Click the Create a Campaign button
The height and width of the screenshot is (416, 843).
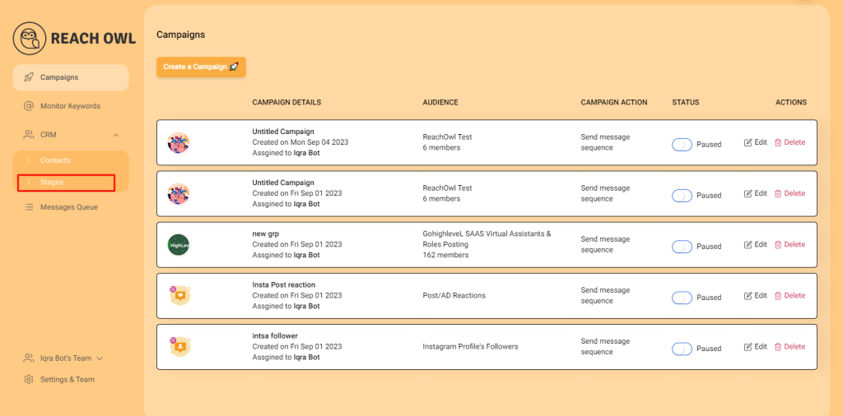pos(201,67)
